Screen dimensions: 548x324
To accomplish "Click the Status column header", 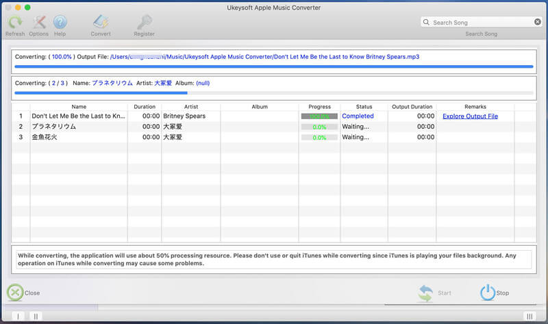I will coord(364,107).
